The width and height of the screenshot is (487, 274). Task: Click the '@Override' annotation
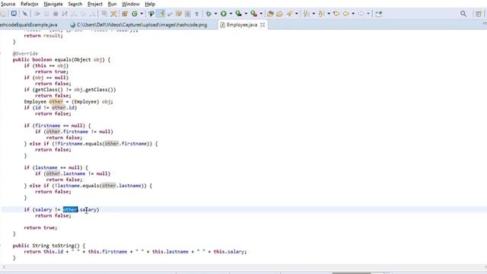25,54
